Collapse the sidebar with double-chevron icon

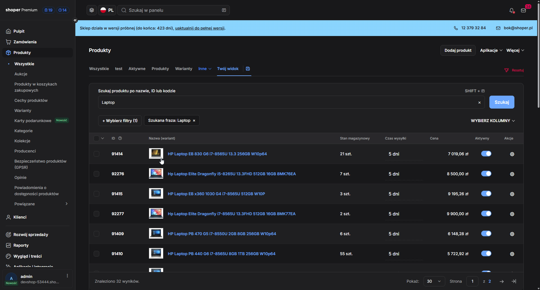[75, 20]
